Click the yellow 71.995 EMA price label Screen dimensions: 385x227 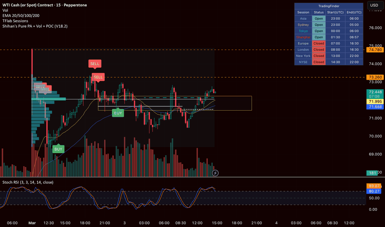pos(375,101)
